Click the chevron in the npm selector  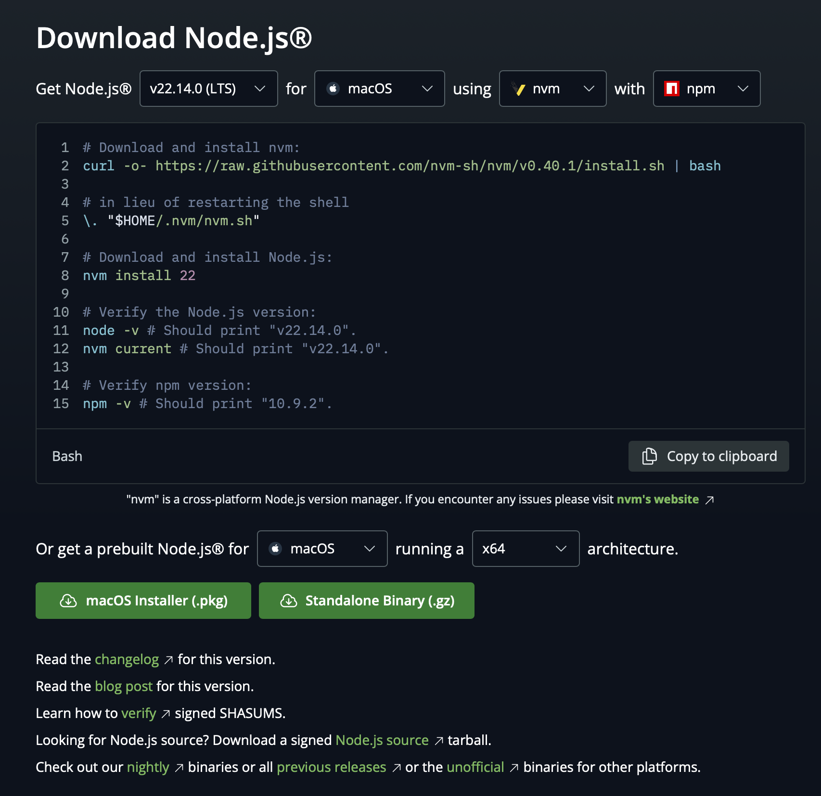[x=743, y=89]
